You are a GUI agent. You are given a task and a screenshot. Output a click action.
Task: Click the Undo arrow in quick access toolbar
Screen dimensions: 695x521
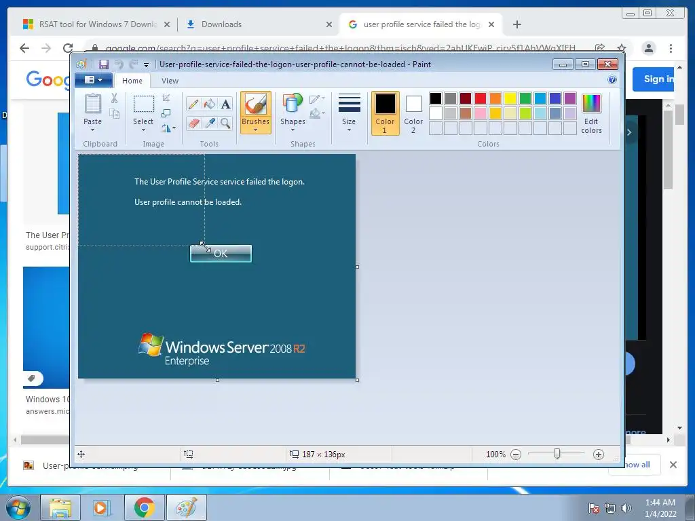click(119, 64)
